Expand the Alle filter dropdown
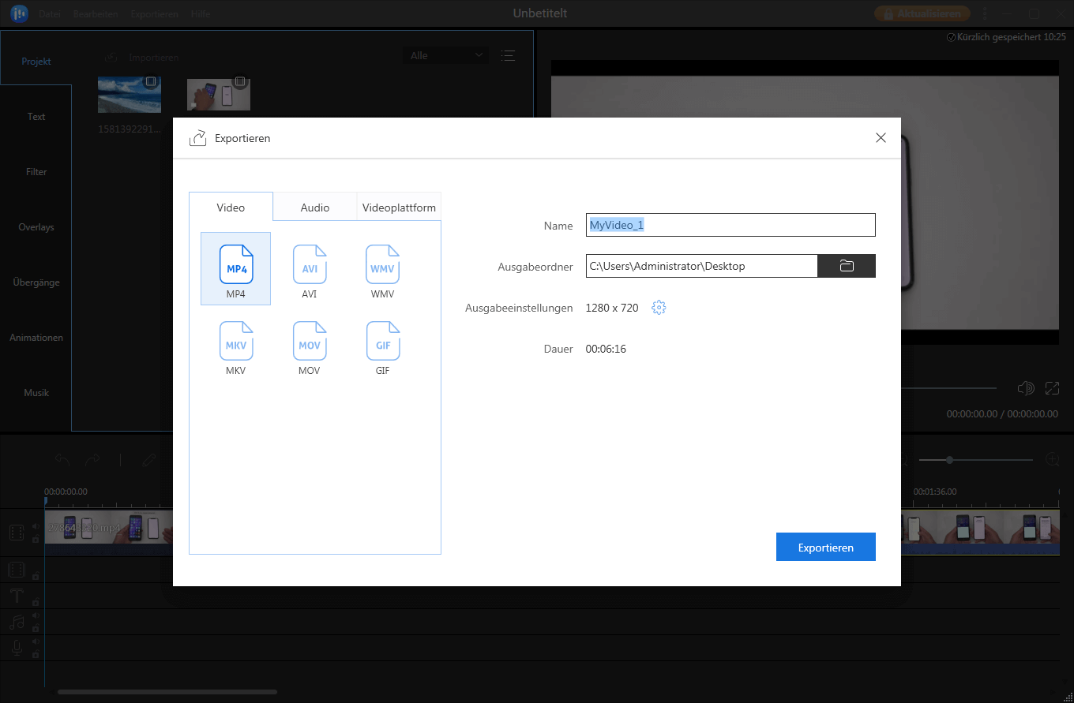Screen dimensions: 1074x703 point(445,55)
